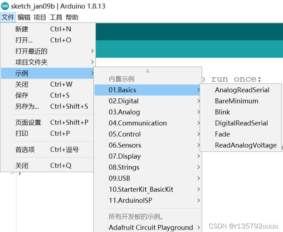Open the BareMinimum example
Screen dimensions: 283x232
pyautogui.click(x=241, y=101)
